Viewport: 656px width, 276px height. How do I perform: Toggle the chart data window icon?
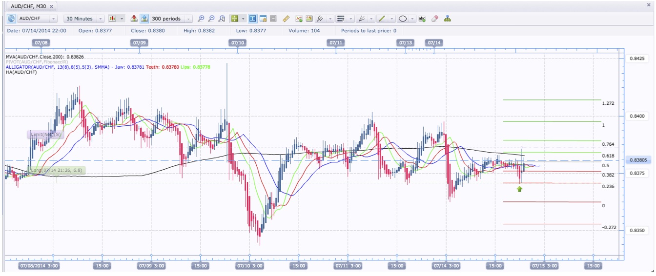click(263, 19)
